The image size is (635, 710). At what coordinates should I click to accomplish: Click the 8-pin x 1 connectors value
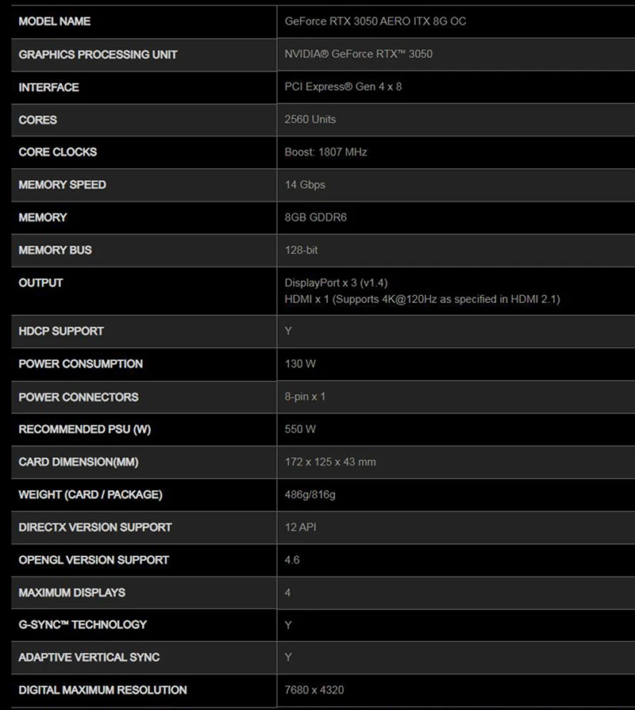304,396
